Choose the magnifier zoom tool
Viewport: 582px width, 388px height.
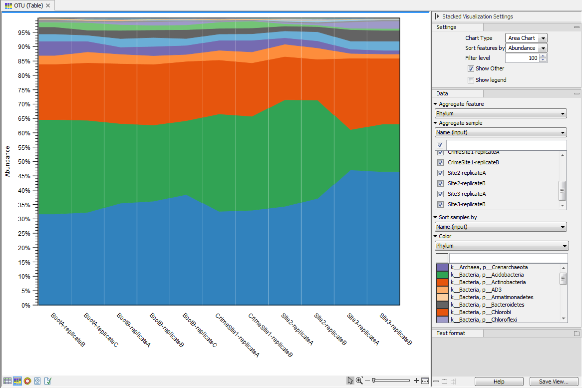coord(359,381)
